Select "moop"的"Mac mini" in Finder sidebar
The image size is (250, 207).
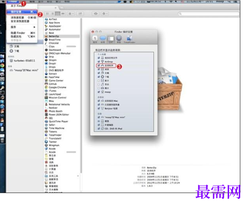tap(24, 70)
